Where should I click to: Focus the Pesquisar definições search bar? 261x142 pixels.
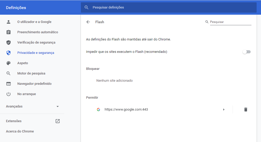click(x=169, y=7)
